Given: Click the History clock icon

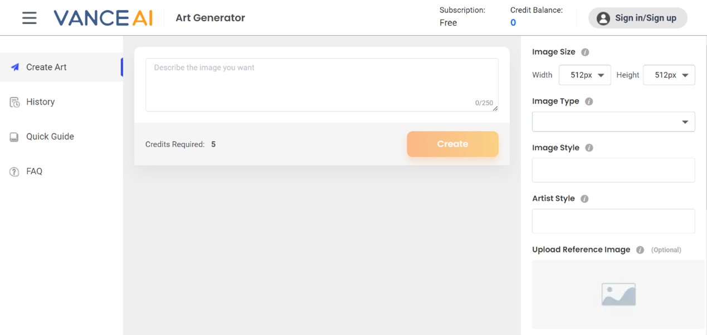Looking at the screenshot, I should coord(13,101).
